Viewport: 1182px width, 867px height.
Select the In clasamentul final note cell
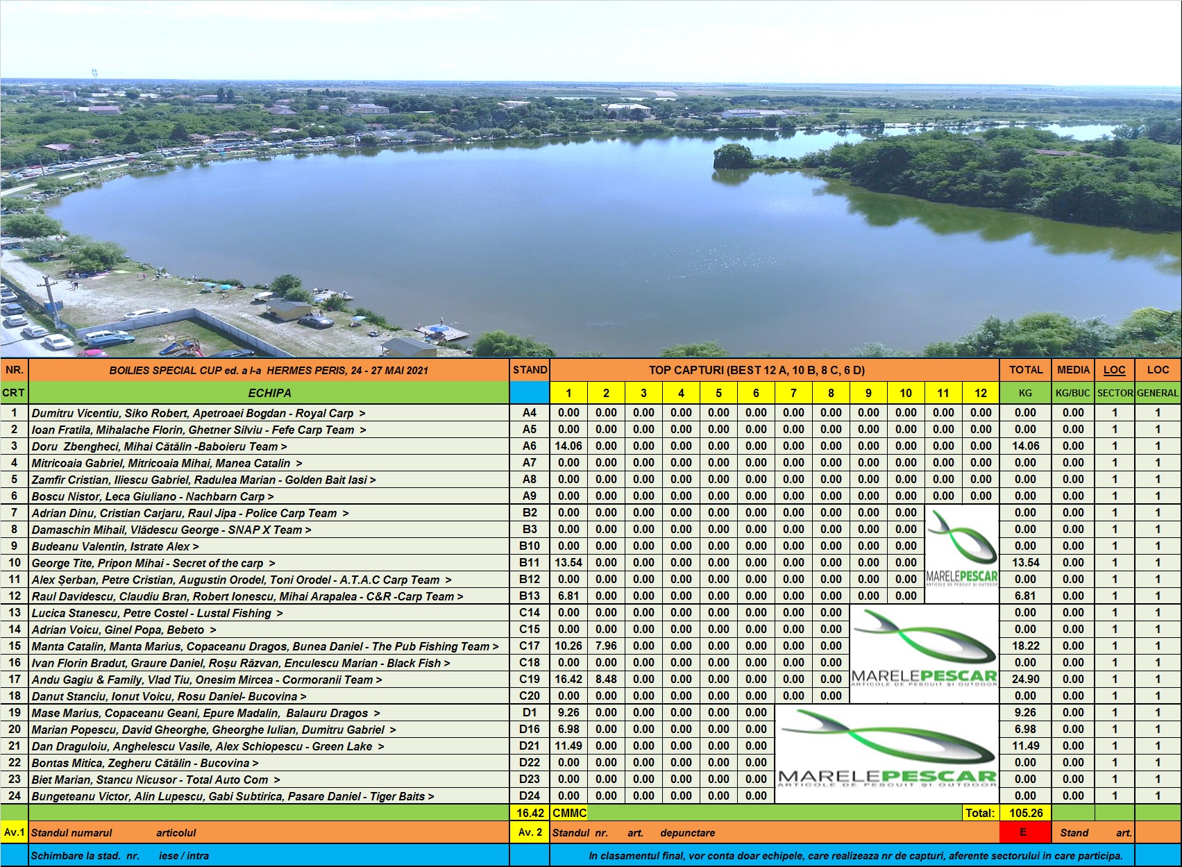843,855
